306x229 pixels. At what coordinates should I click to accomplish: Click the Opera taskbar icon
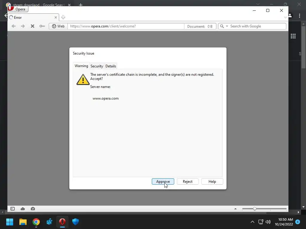(62, 222)
